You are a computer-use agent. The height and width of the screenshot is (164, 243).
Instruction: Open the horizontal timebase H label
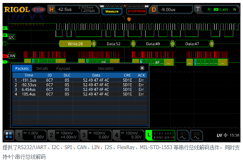tap(51, 9)
